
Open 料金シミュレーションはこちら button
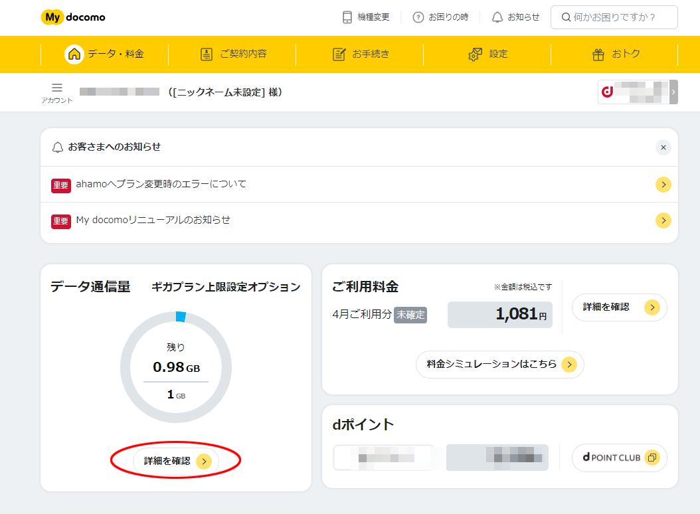pyautogui.click(x=500, y=365)
